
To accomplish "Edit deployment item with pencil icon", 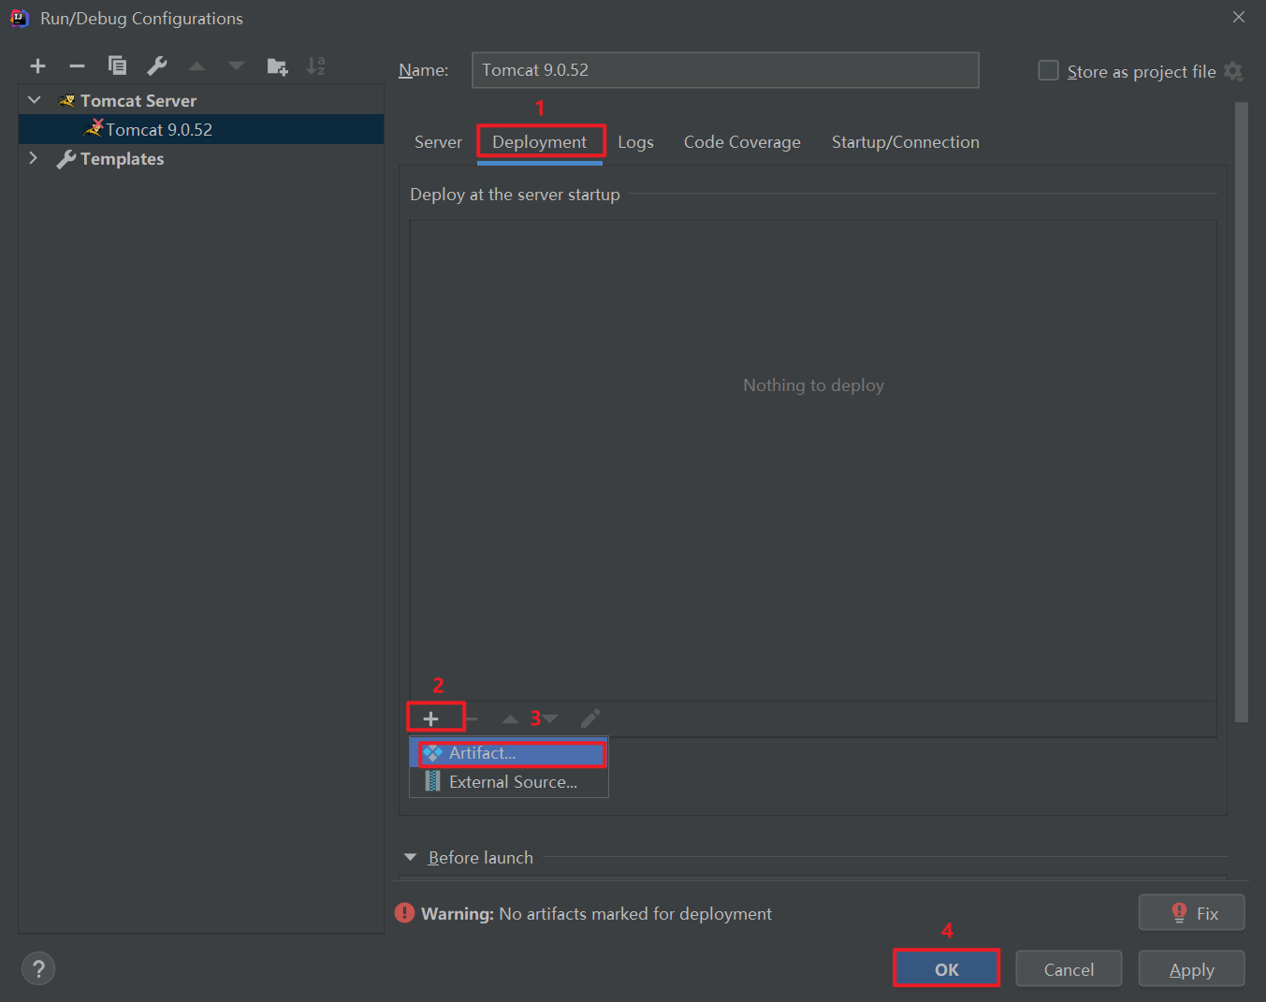I will pos(590,719).
